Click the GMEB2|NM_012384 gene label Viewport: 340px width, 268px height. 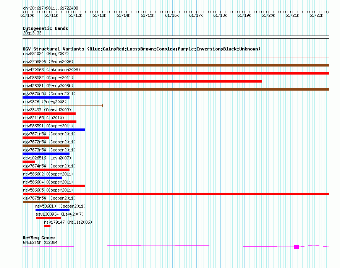coord(40,242)
